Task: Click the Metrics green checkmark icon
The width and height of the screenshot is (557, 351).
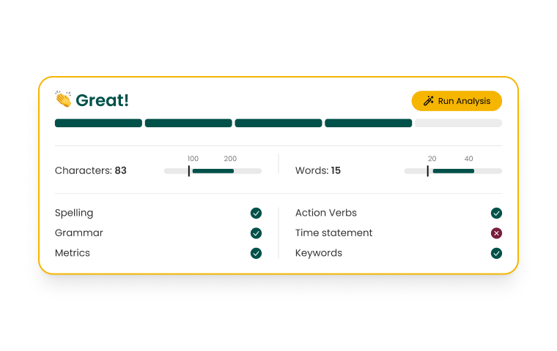Action: (256, 253)
